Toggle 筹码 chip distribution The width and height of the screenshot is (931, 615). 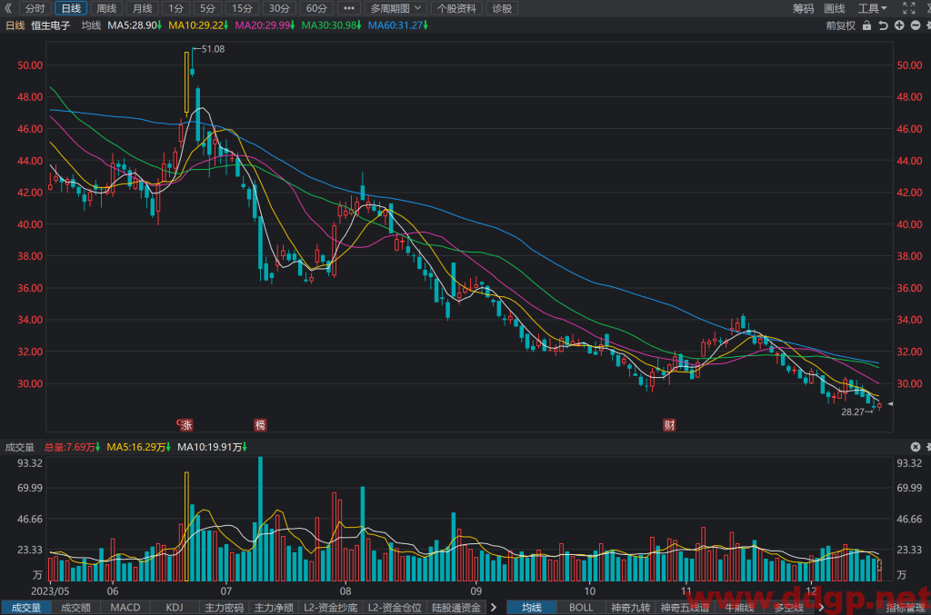(804, 8)
